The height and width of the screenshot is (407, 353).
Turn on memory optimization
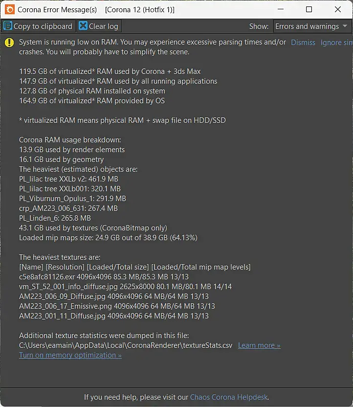pyautogui.click(x=70, y=355)
